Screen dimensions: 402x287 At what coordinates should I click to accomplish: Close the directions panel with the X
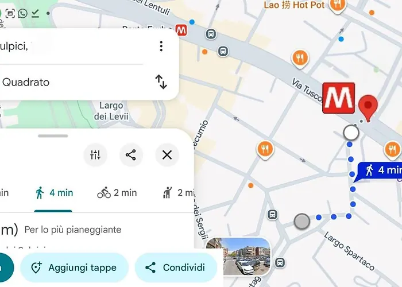tap(167, 155)
